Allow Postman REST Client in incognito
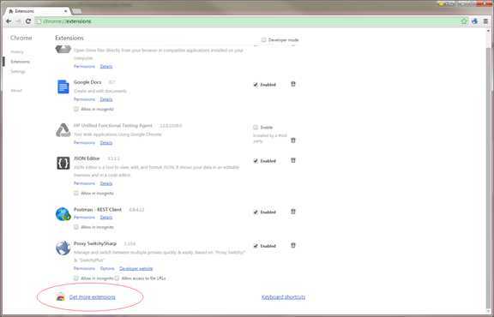This screenshot has height=317, width=494. (x=76, y=227)
